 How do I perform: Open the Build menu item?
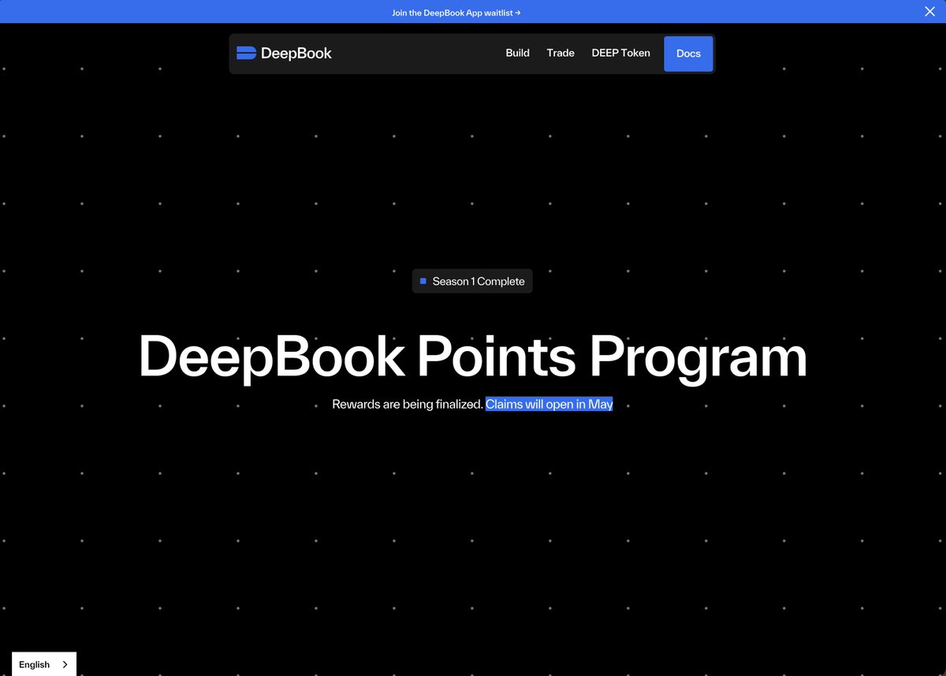click(x=517, y=53)
